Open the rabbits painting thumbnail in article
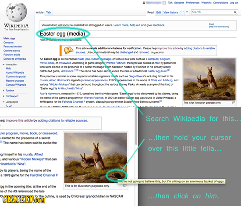This screenshot has height=206, width=241. 209,79
